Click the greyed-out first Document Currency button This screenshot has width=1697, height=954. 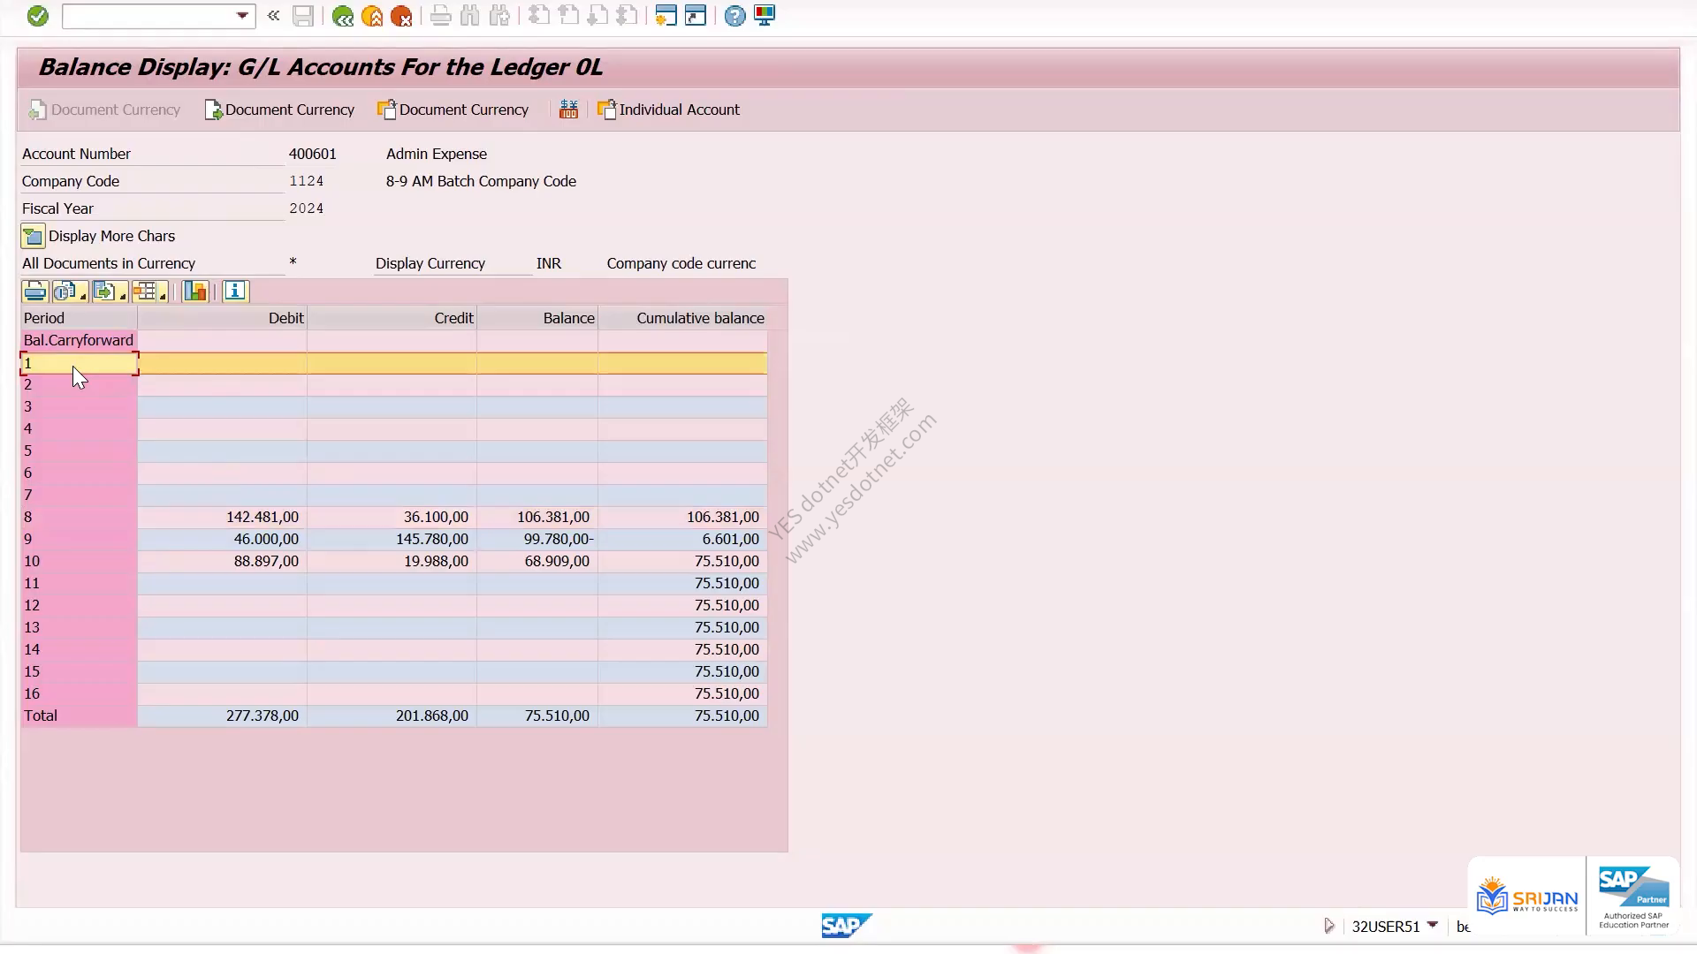tap(104, 110)
